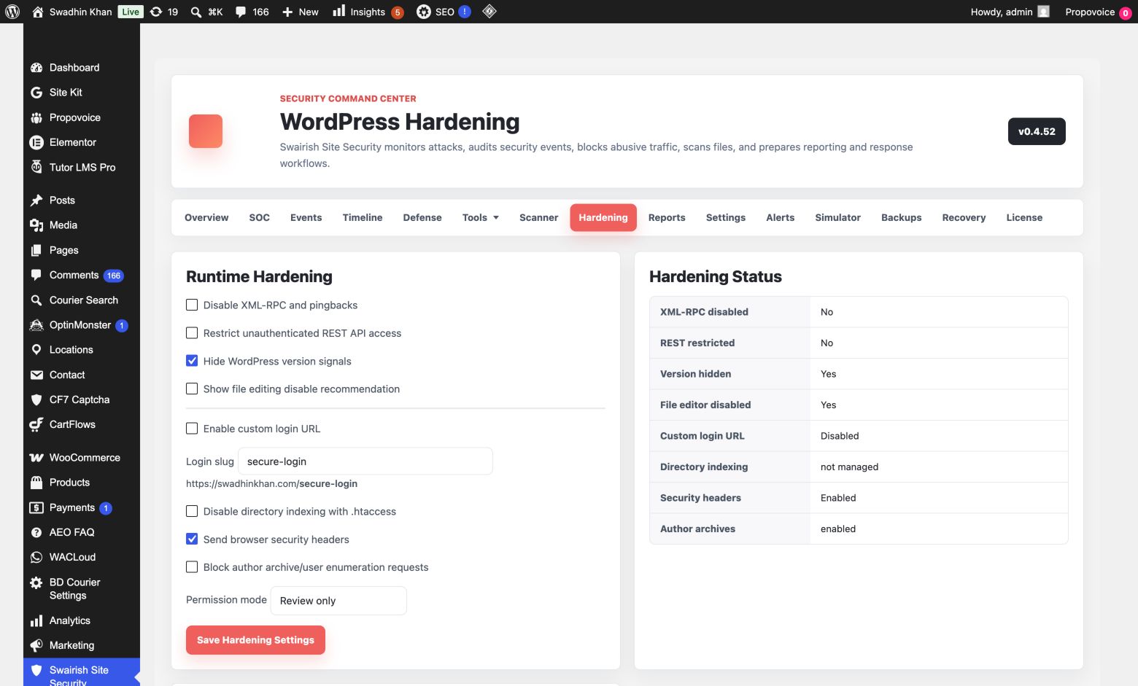Image resolution: width=1138 pixels, height=686 pixels.
Task: Select the Hardening tab
Action: click(603, 217)
